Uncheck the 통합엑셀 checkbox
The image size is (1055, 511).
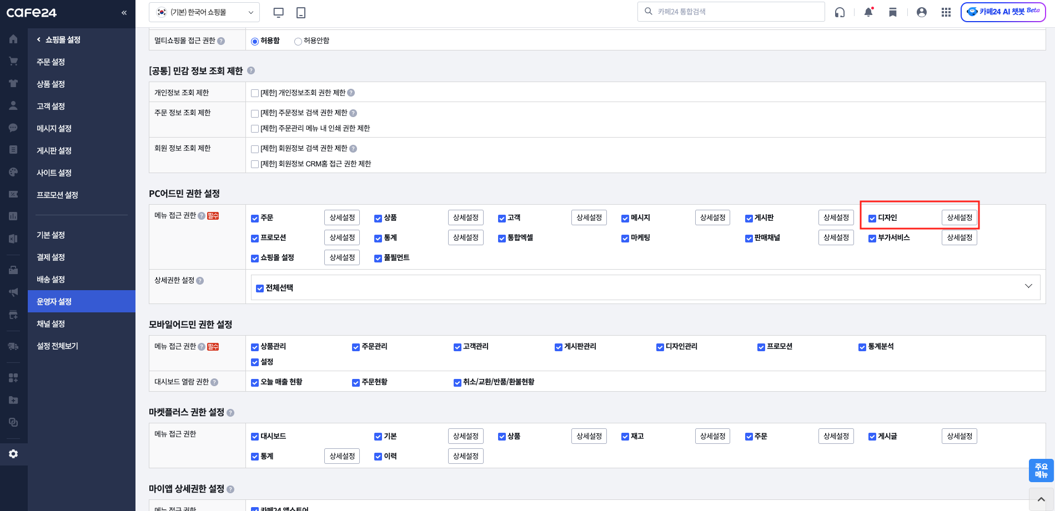point(502,238)
